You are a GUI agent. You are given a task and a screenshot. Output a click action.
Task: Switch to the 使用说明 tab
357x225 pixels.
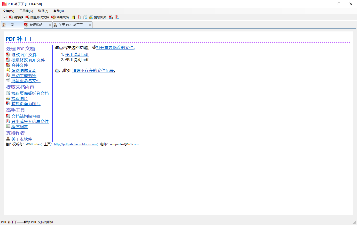pos(36,25)
